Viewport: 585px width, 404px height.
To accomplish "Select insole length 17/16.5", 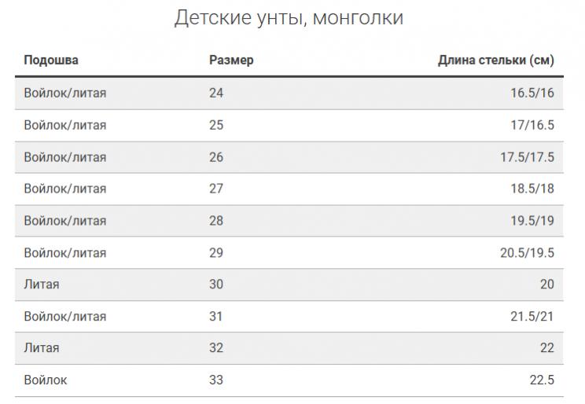I will (532, 125).
